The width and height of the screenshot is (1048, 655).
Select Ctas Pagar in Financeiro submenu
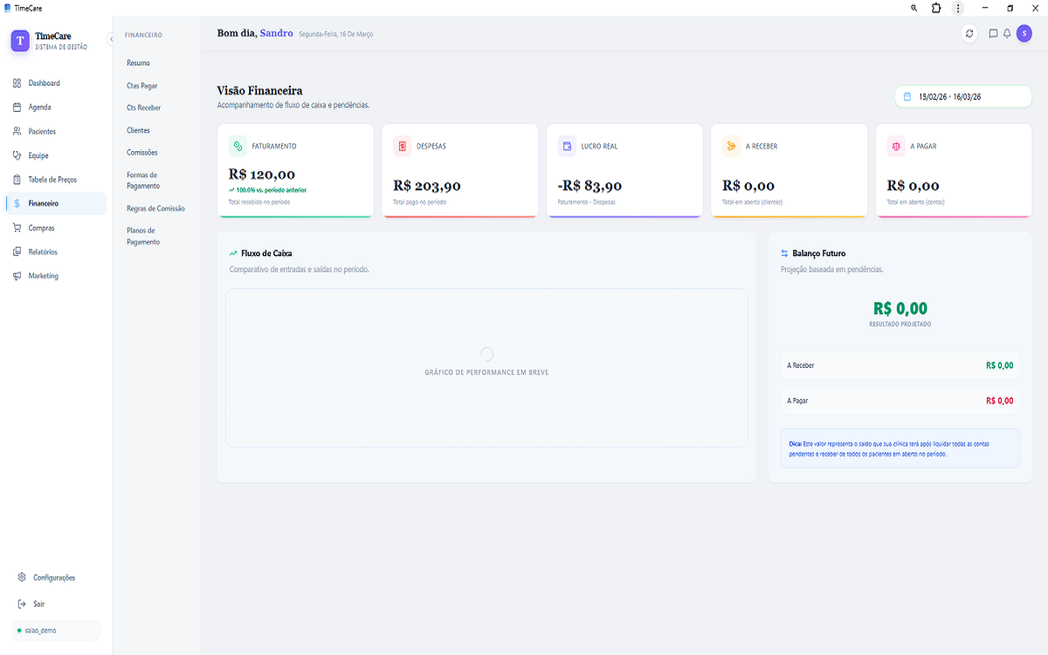point(141,86)
